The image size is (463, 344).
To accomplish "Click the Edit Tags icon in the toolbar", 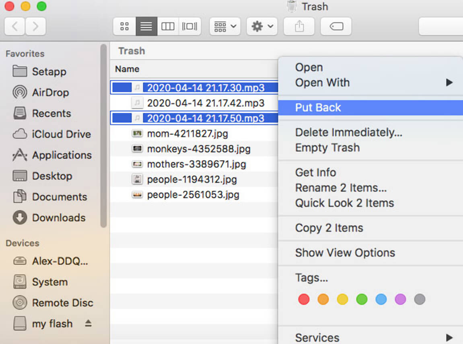I will pyautogui.click(x=336, y=26).
